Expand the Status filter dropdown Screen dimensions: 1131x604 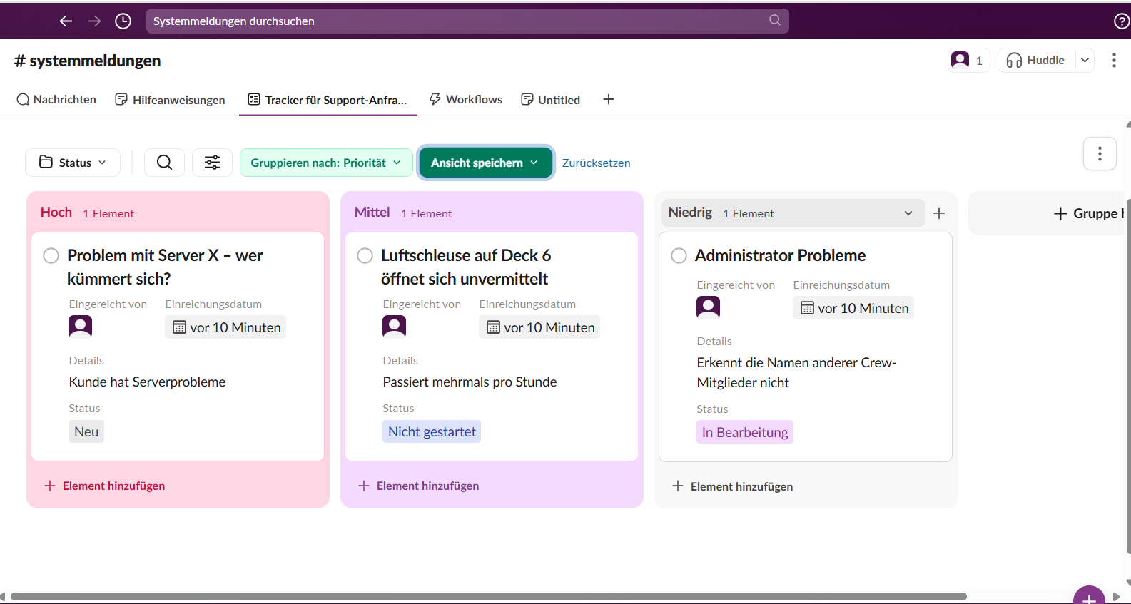(73, 163)
